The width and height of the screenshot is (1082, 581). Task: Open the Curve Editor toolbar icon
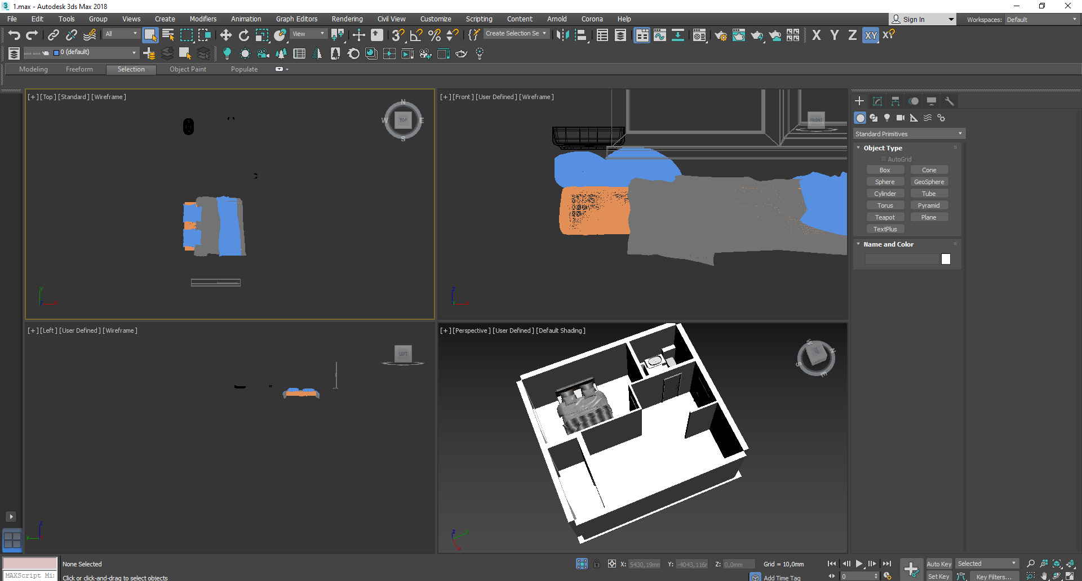(x=660, y=35)
